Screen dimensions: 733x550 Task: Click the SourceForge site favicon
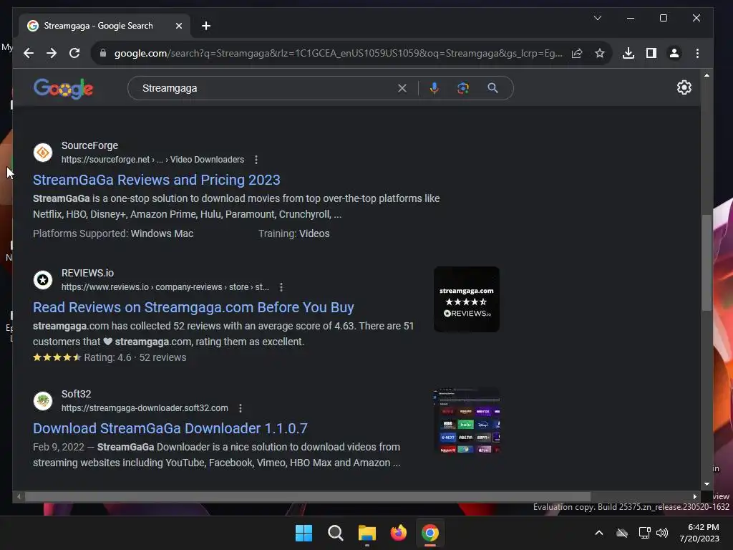(x=42, y=153)
